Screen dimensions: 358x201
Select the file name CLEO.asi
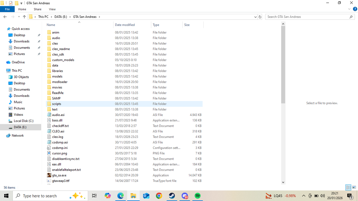(x=58, y=131)
